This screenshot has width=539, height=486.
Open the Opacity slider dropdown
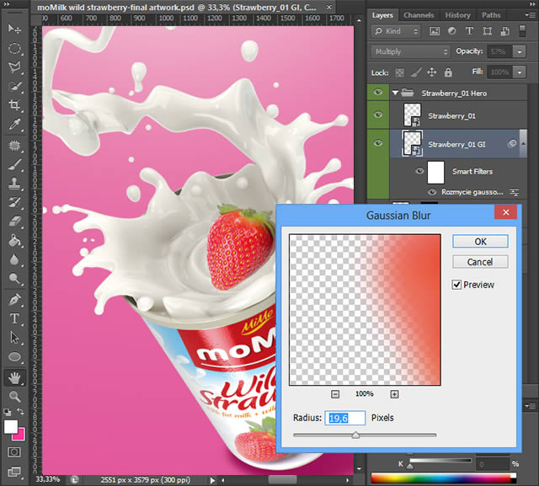tap(520, 51)
